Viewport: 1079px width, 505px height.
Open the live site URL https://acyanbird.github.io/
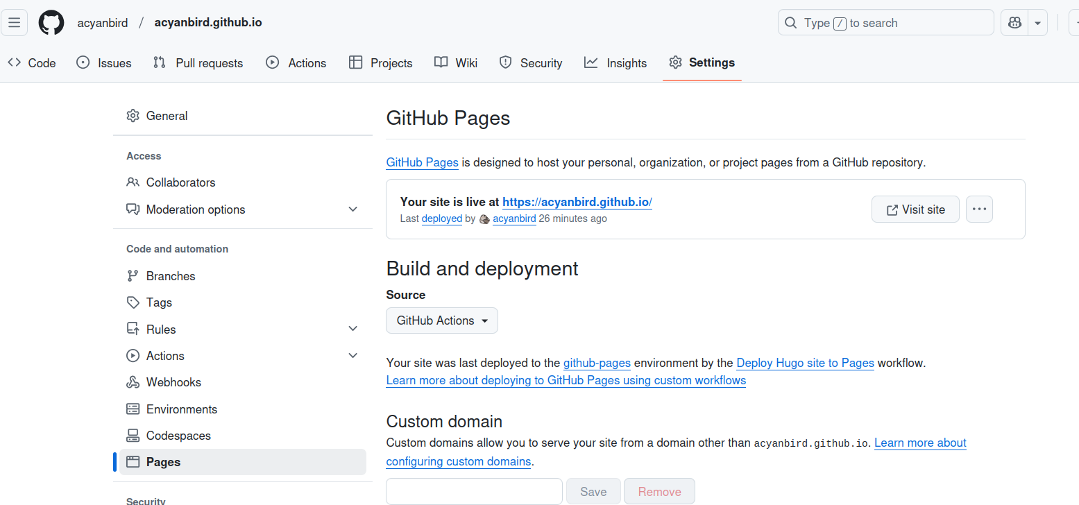click(577, 203)
